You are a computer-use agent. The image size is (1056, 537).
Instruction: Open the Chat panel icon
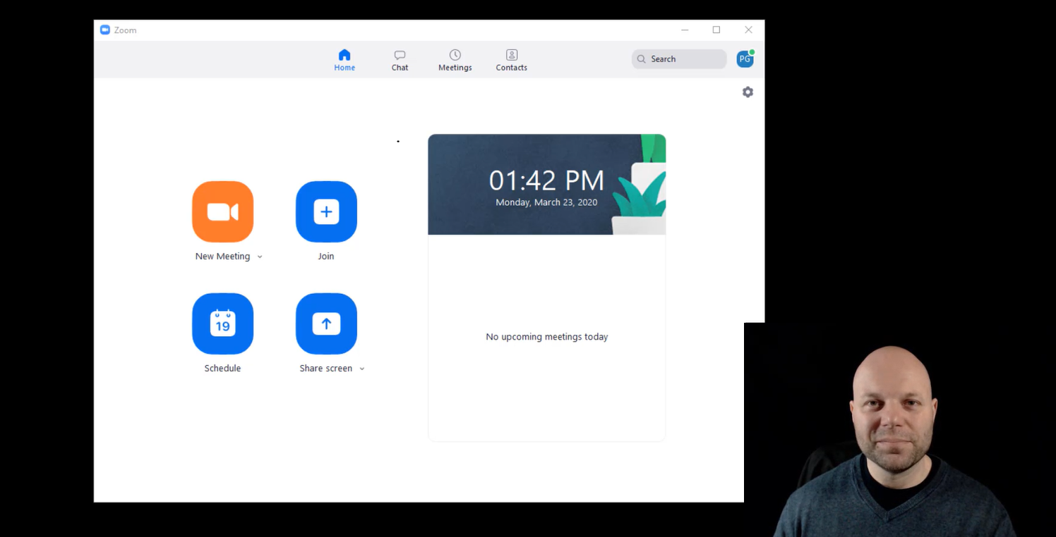pyautogui.click(x=400, y=55)
